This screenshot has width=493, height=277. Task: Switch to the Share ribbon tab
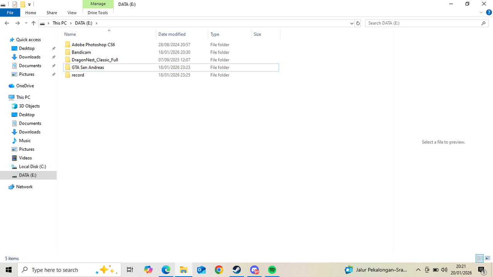click(x=52, y=13)
